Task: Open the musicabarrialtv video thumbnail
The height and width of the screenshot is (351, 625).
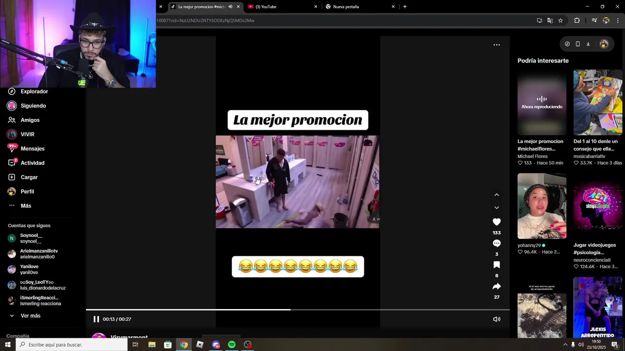Action: 598,102
